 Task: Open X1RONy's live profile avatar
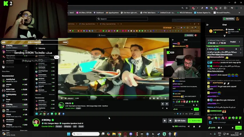click(x=36, y=122)
